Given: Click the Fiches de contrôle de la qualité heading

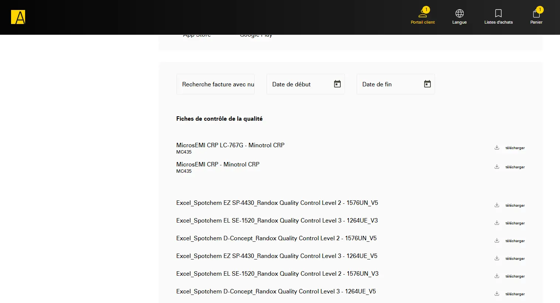Looking at the screenshot, I should pyautogui.click(x=219, y=118).
